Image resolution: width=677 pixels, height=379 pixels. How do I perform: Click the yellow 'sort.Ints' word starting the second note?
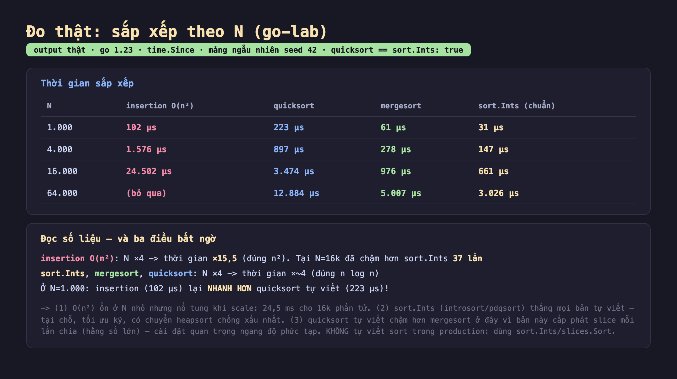(x=63, y=273)
